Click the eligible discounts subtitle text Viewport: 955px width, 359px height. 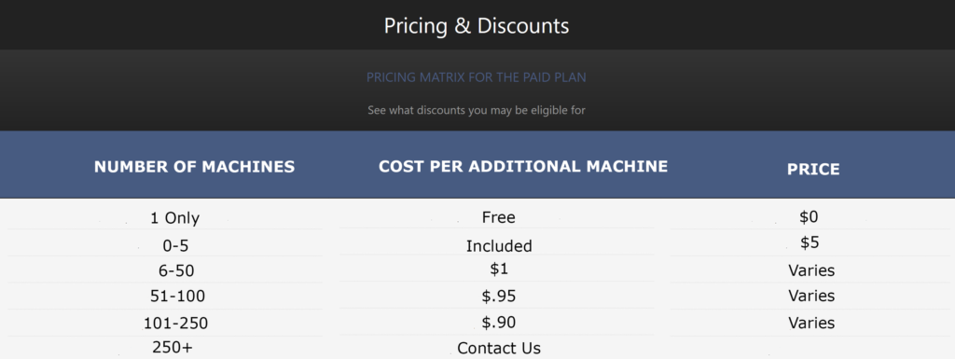[x=477, y=111]
